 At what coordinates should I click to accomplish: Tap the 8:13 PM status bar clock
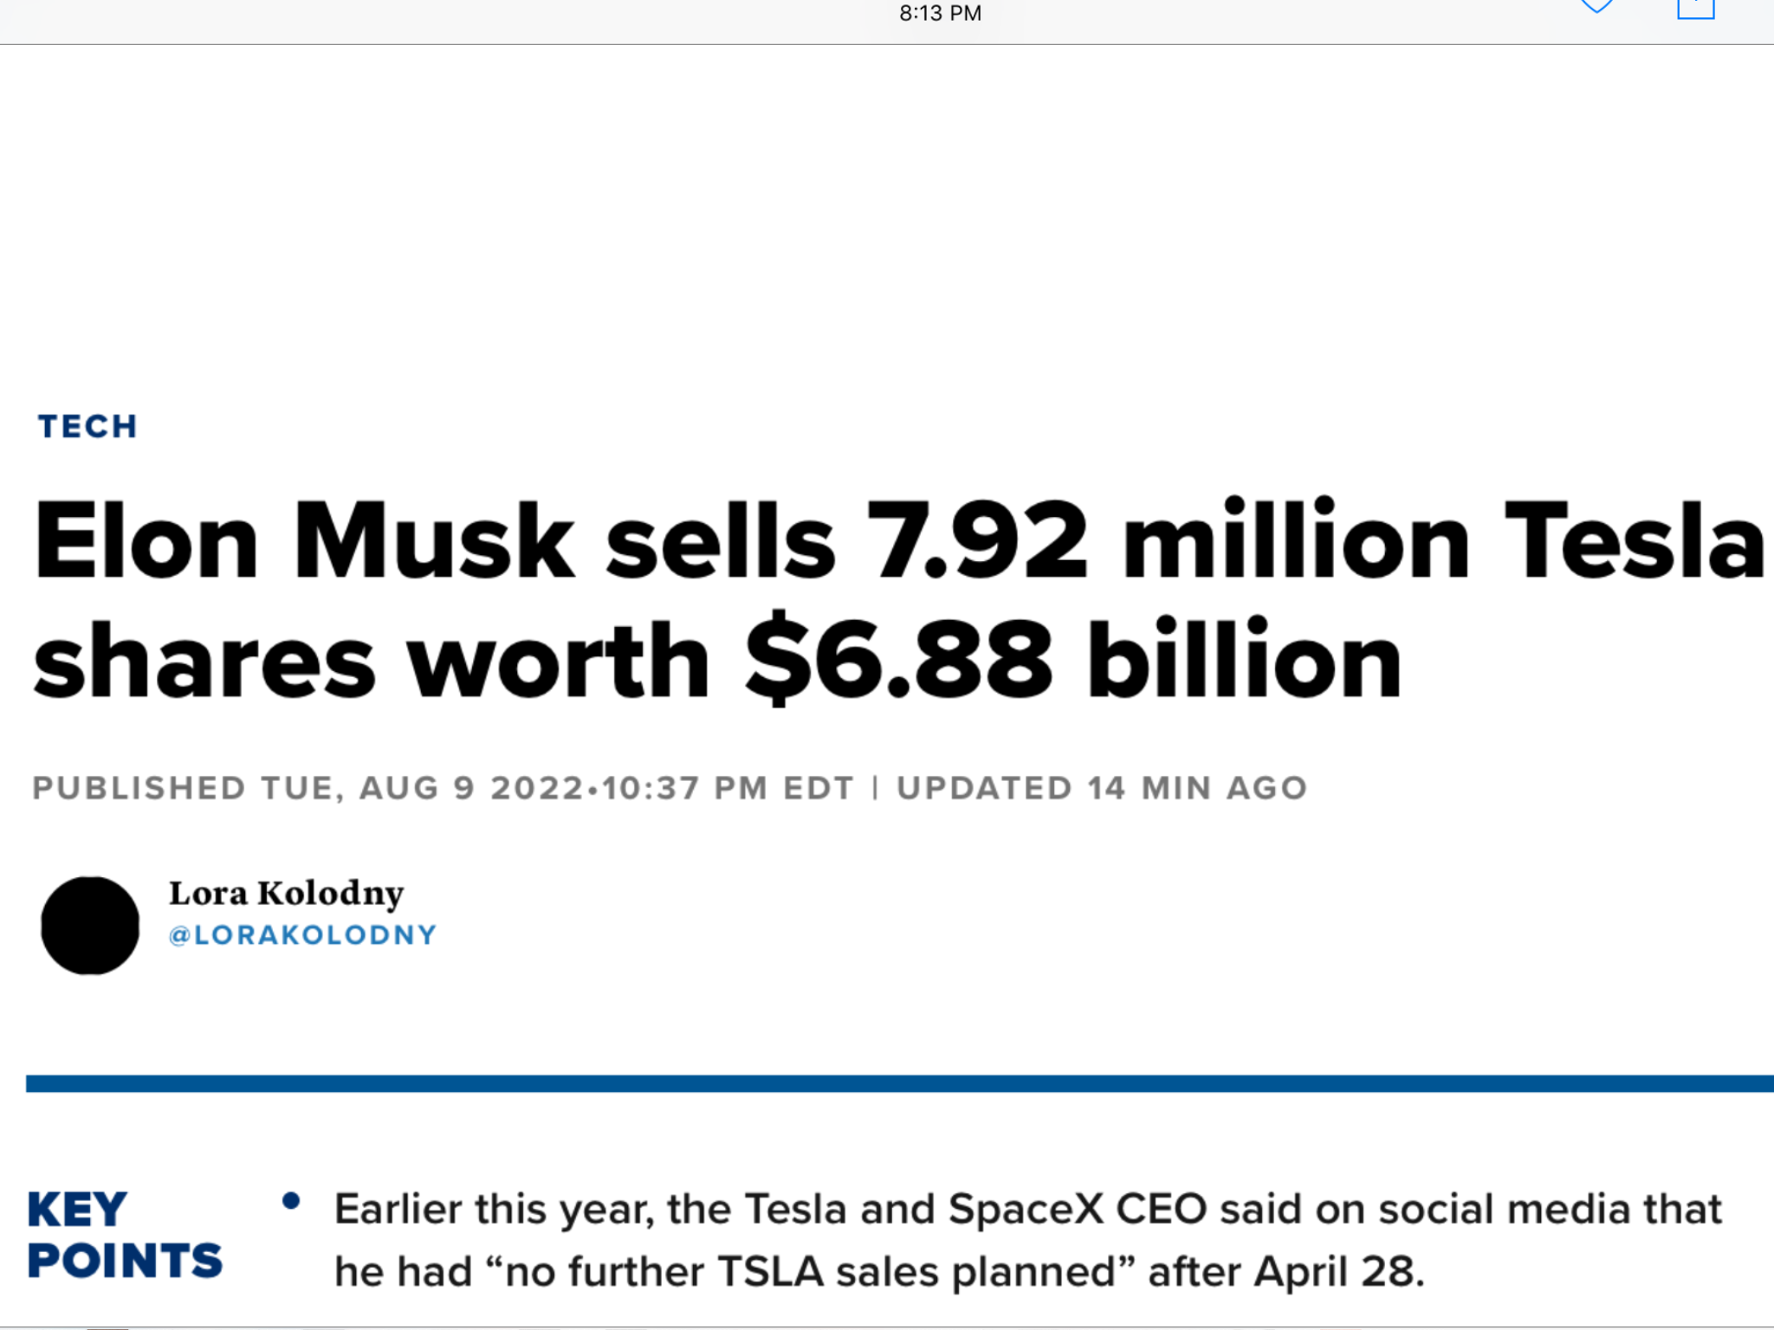point(940,13)
